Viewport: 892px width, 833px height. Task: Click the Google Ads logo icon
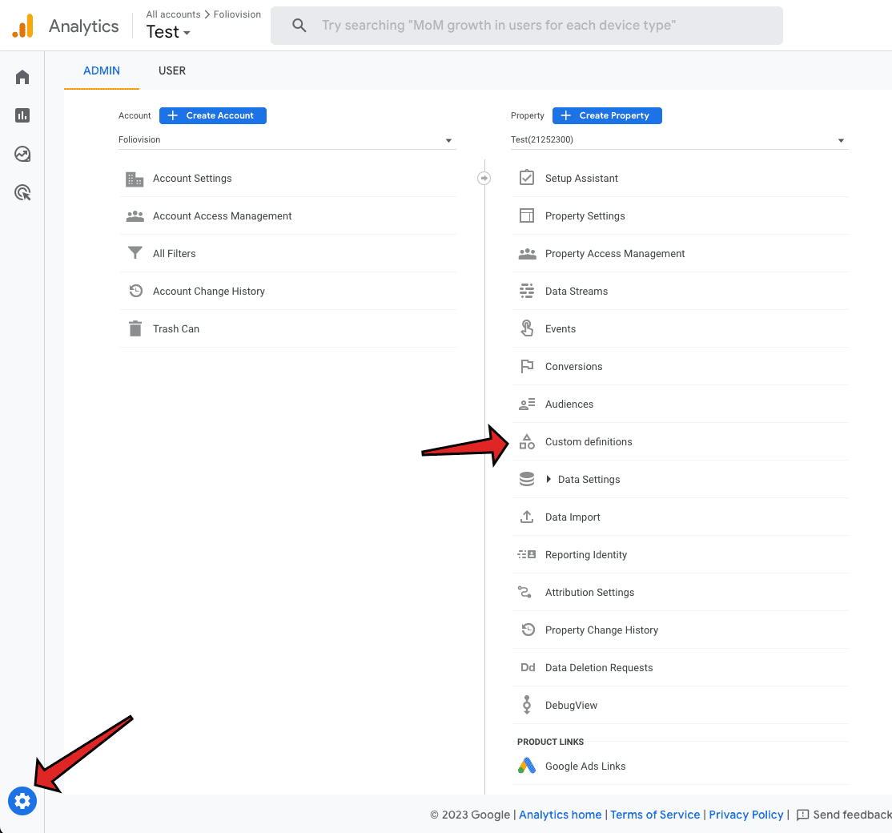[x=527, y=765]
